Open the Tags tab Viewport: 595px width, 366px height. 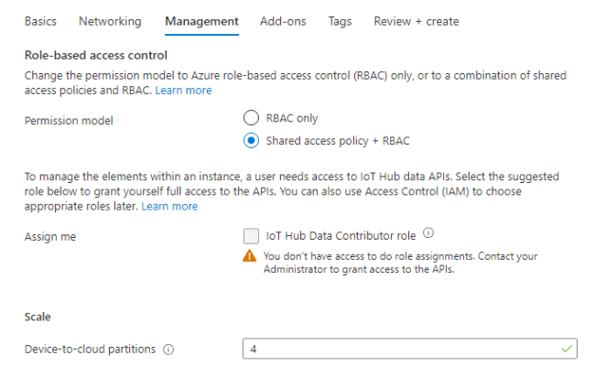340,22
